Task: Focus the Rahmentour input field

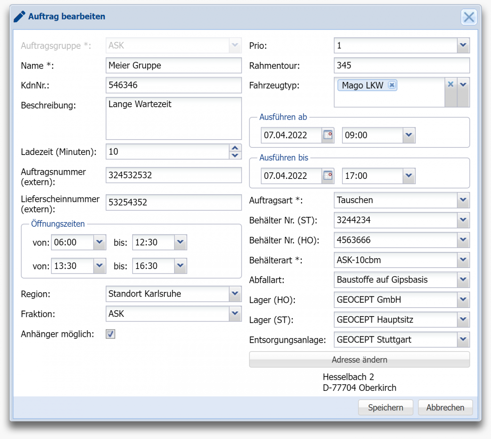Action: [x=401, y=65]
